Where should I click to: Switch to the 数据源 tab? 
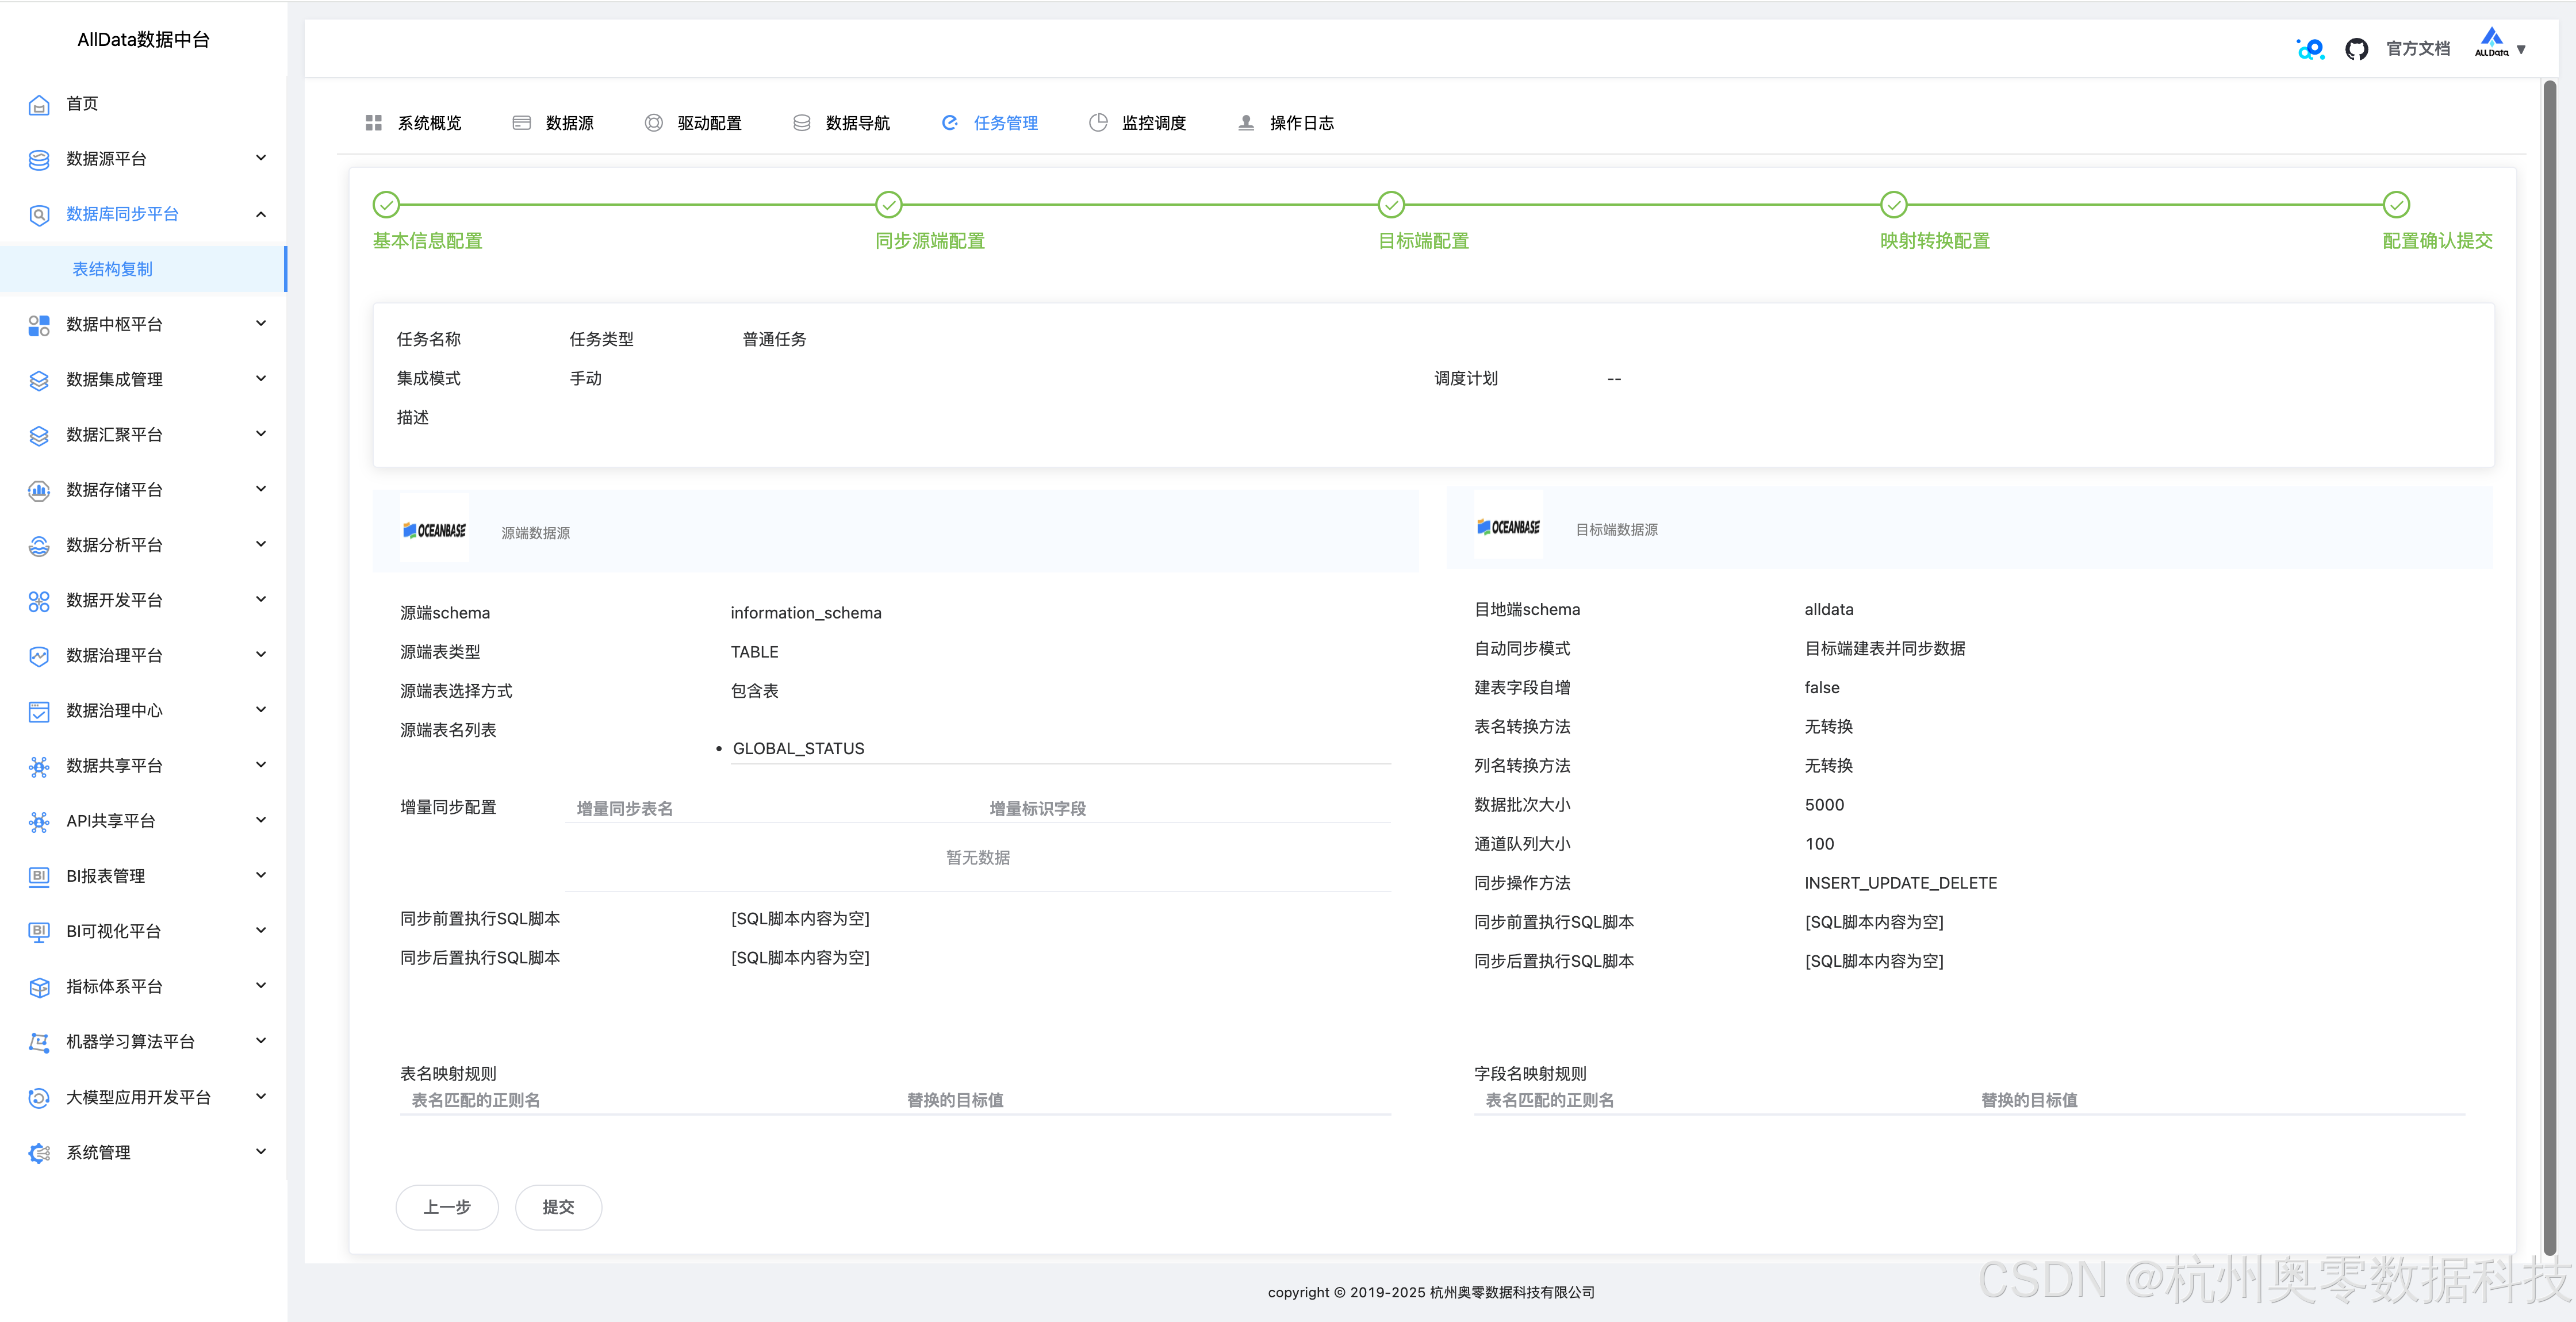[x=569, y=123]
